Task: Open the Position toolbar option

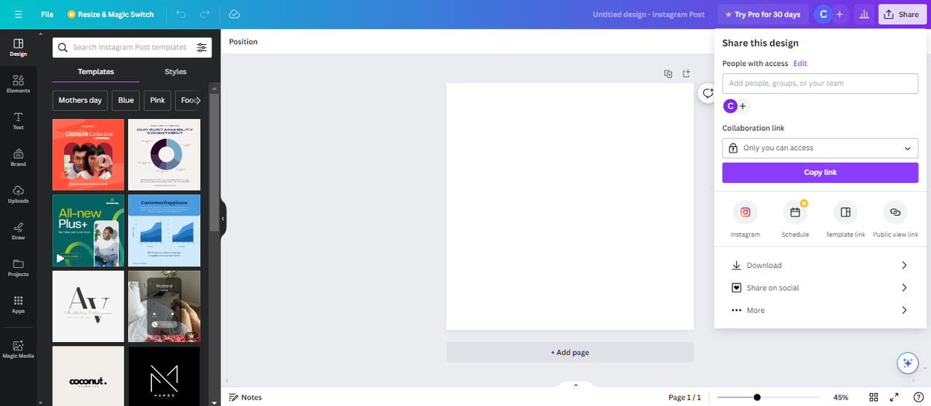Action: coord(244,41)
